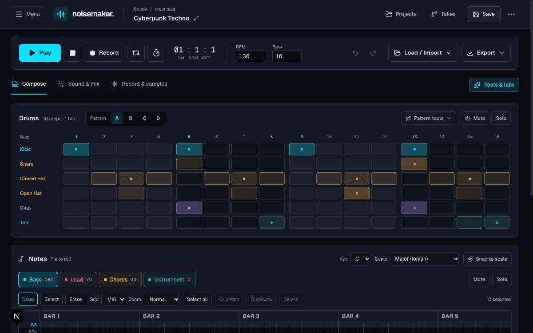Open the three-dots more options menu
Viewport: 533px width, 333px height.
click(511, 14)
